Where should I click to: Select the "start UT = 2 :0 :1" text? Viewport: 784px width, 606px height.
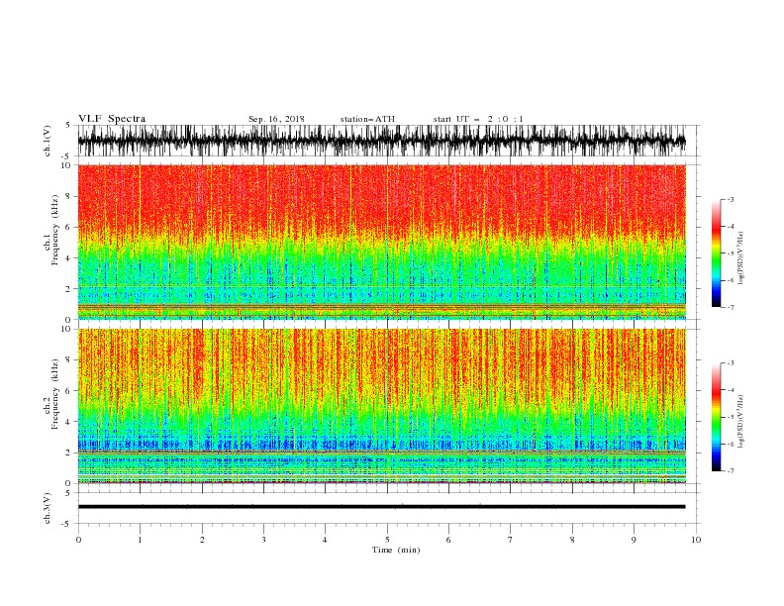[x=478, y=119]
